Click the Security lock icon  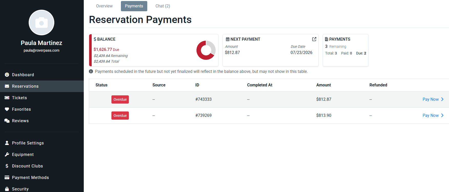coord(7,189)
